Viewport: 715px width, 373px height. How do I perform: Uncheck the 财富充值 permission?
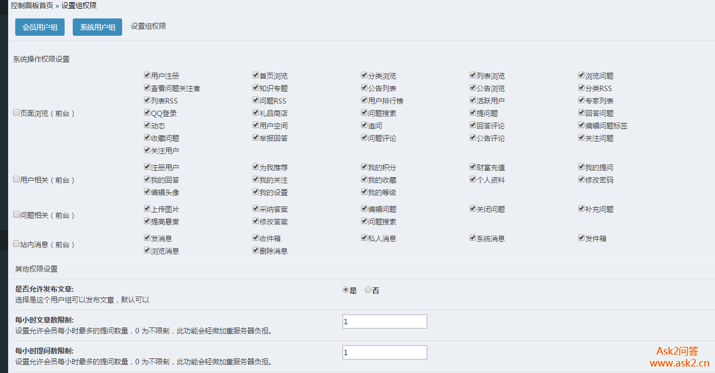pos(473,167)
